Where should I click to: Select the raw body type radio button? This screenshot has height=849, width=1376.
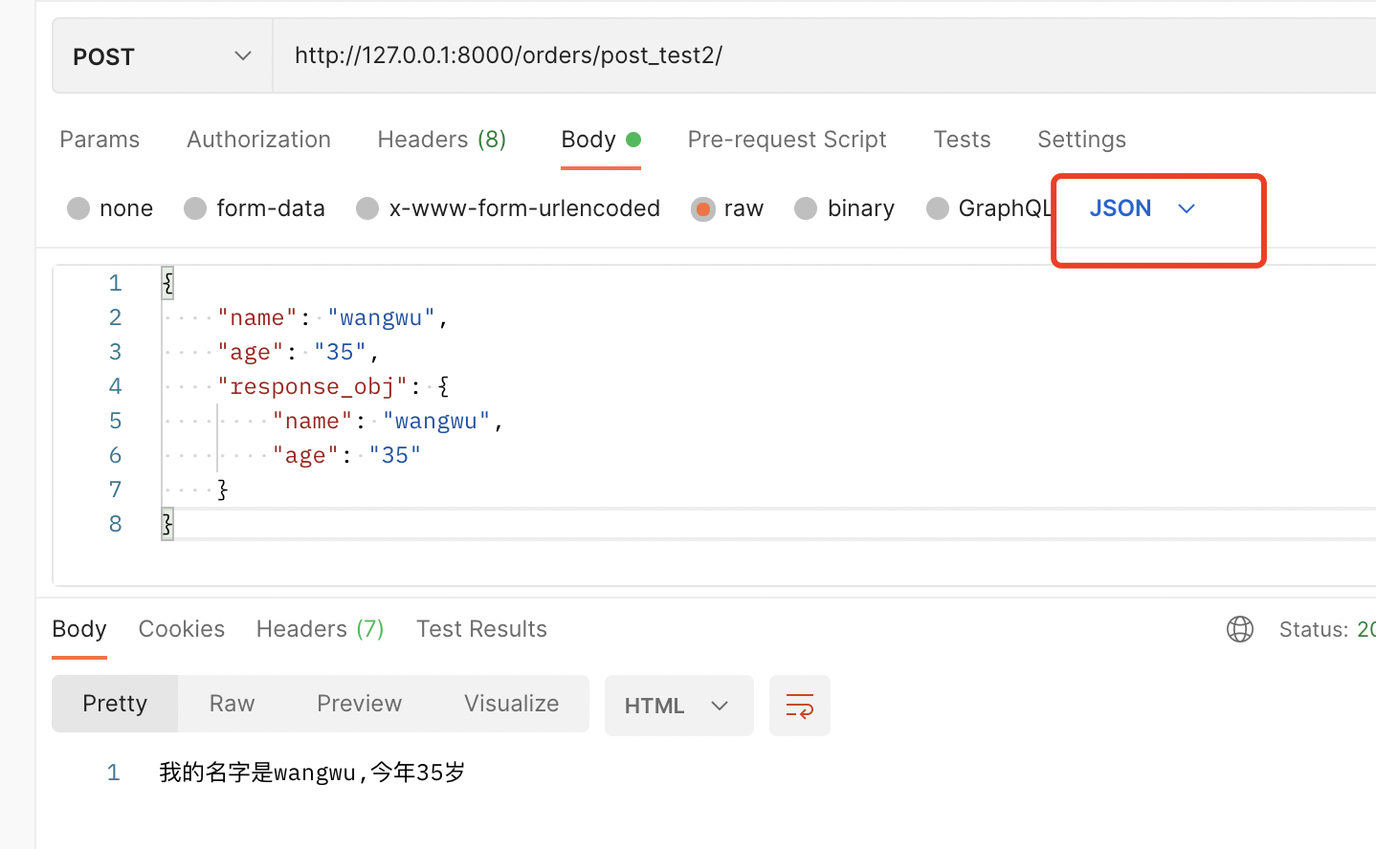click(x=703, y=207)
